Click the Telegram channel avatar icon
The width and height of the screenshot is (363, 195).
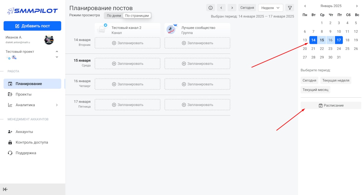tap(102, 29)
